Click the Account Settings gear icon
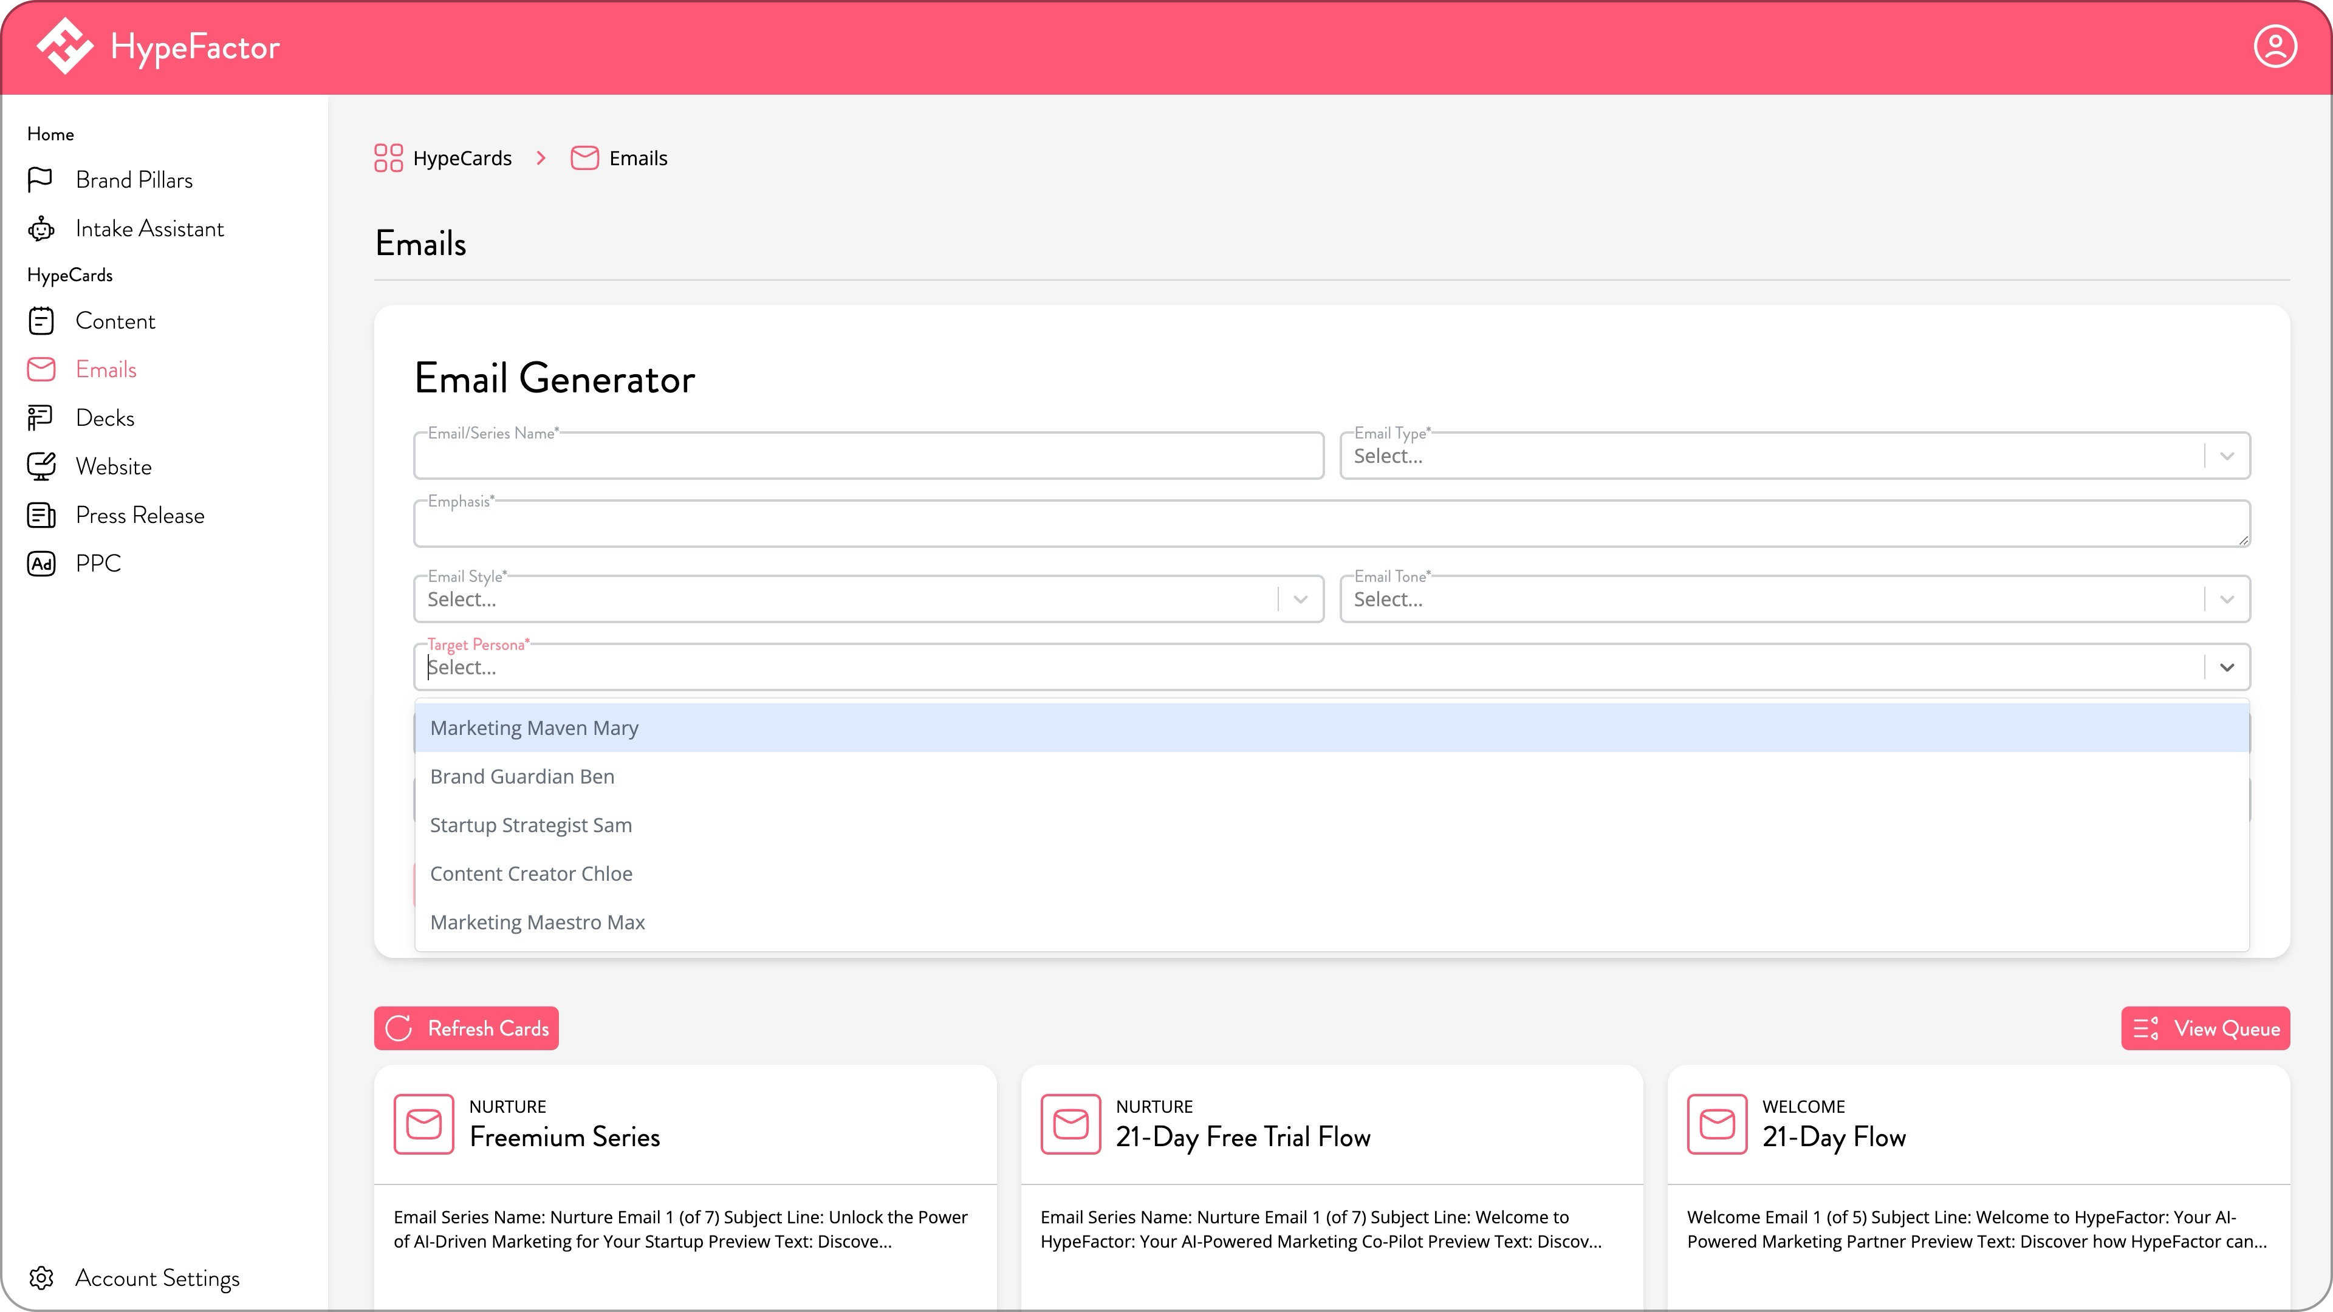2333x1312 pixels. pyautogui.click(x=41, y=1277)
